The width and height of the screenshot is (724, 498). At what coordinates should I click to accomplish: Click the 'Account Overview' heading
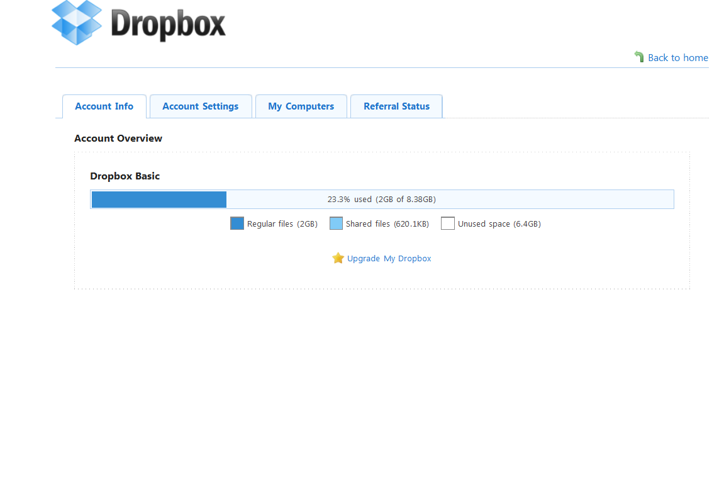click(x=118, y=139)
